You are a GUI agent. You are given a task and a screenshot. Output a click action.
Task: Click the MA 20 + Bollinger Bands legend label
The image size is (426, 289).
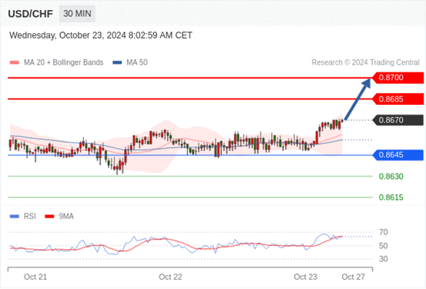(x=64, y=62)
